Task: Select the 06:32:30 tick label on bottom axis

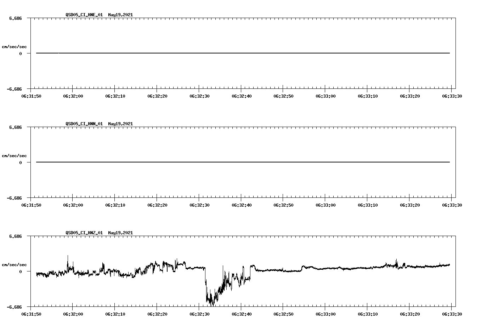Action: pyautogui.click(x=199, y=314)
